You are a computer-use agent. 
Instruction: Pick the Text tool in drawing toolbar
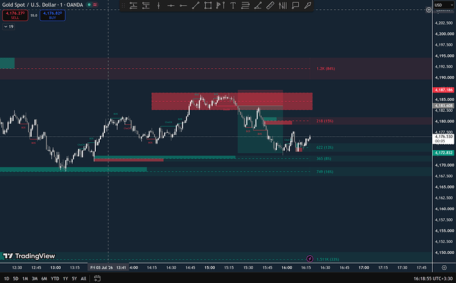click(x=233, y=5)
